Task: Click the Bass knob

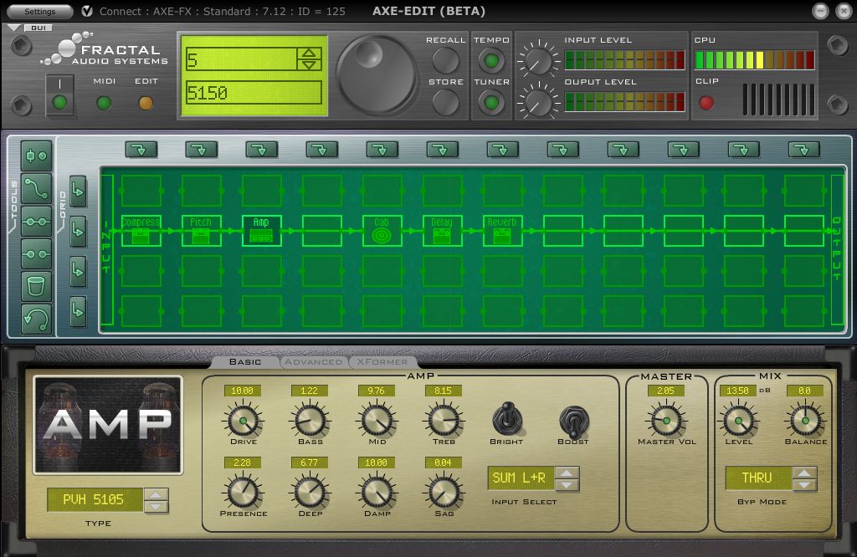Action: pos(310,420)
